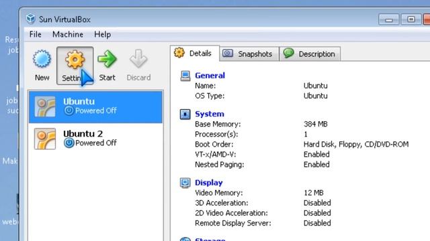The image size is (430, 241).
Task: Open the File menu
Action: 36,34
